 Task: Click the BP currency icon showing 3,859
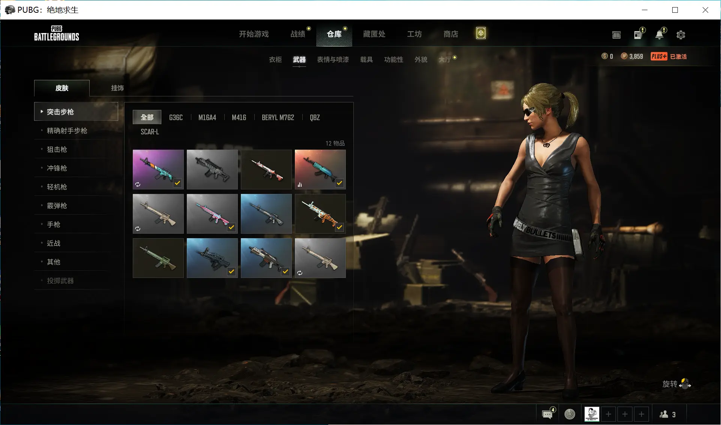point(624,56)
